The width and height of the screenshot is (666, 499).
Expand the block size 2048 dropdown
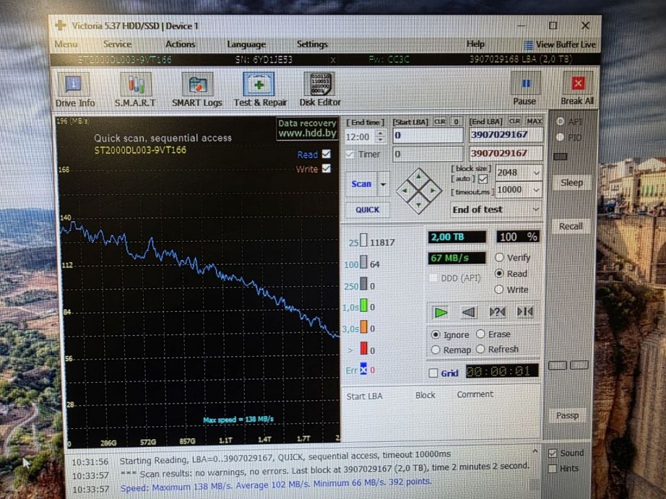(536, 173)
